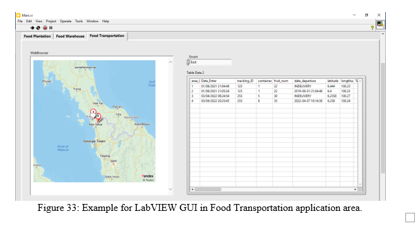Click the Run arrow button
Screen dimensions: 418x245
32,28
